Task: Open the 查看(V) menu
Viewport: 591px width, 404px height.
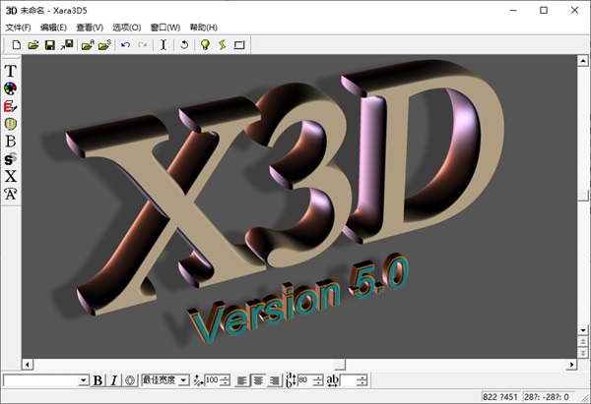Action: (x=90, y=28)
